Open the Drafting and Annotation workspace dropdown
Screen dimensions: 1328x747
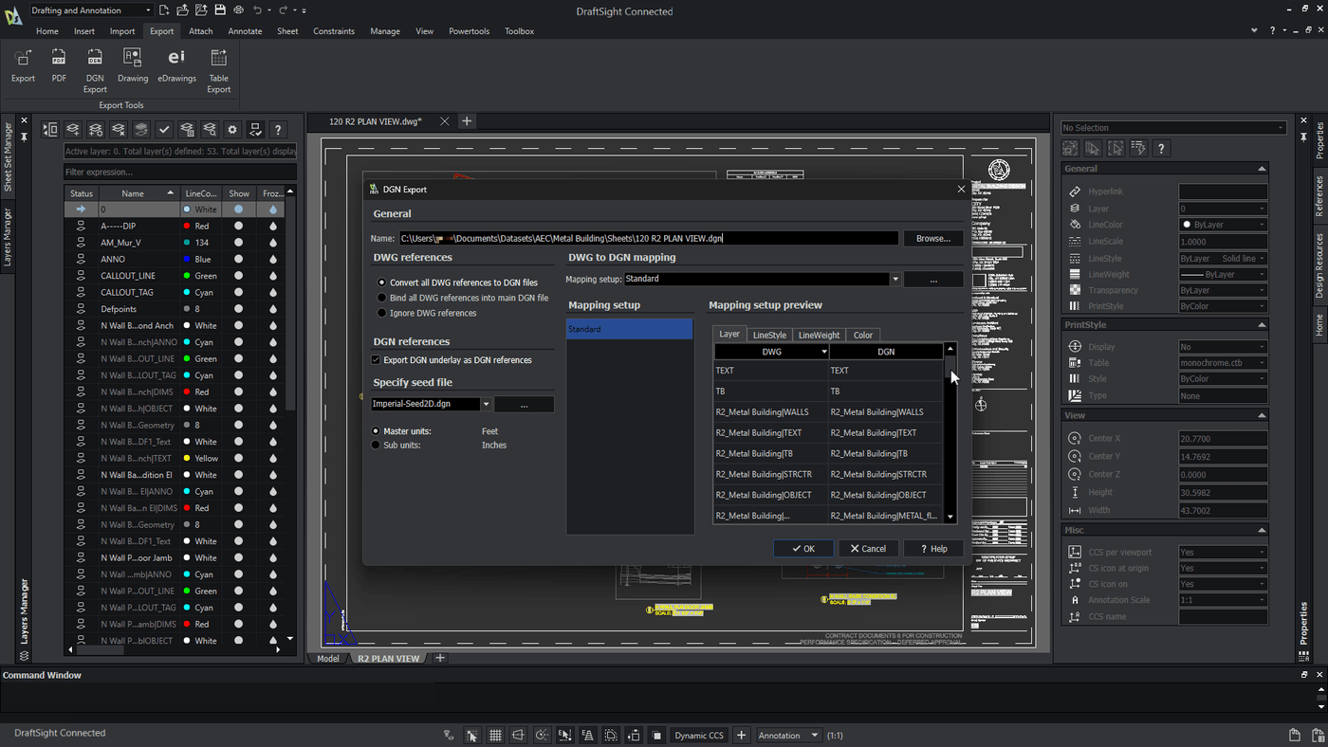(x=147, y=9)
